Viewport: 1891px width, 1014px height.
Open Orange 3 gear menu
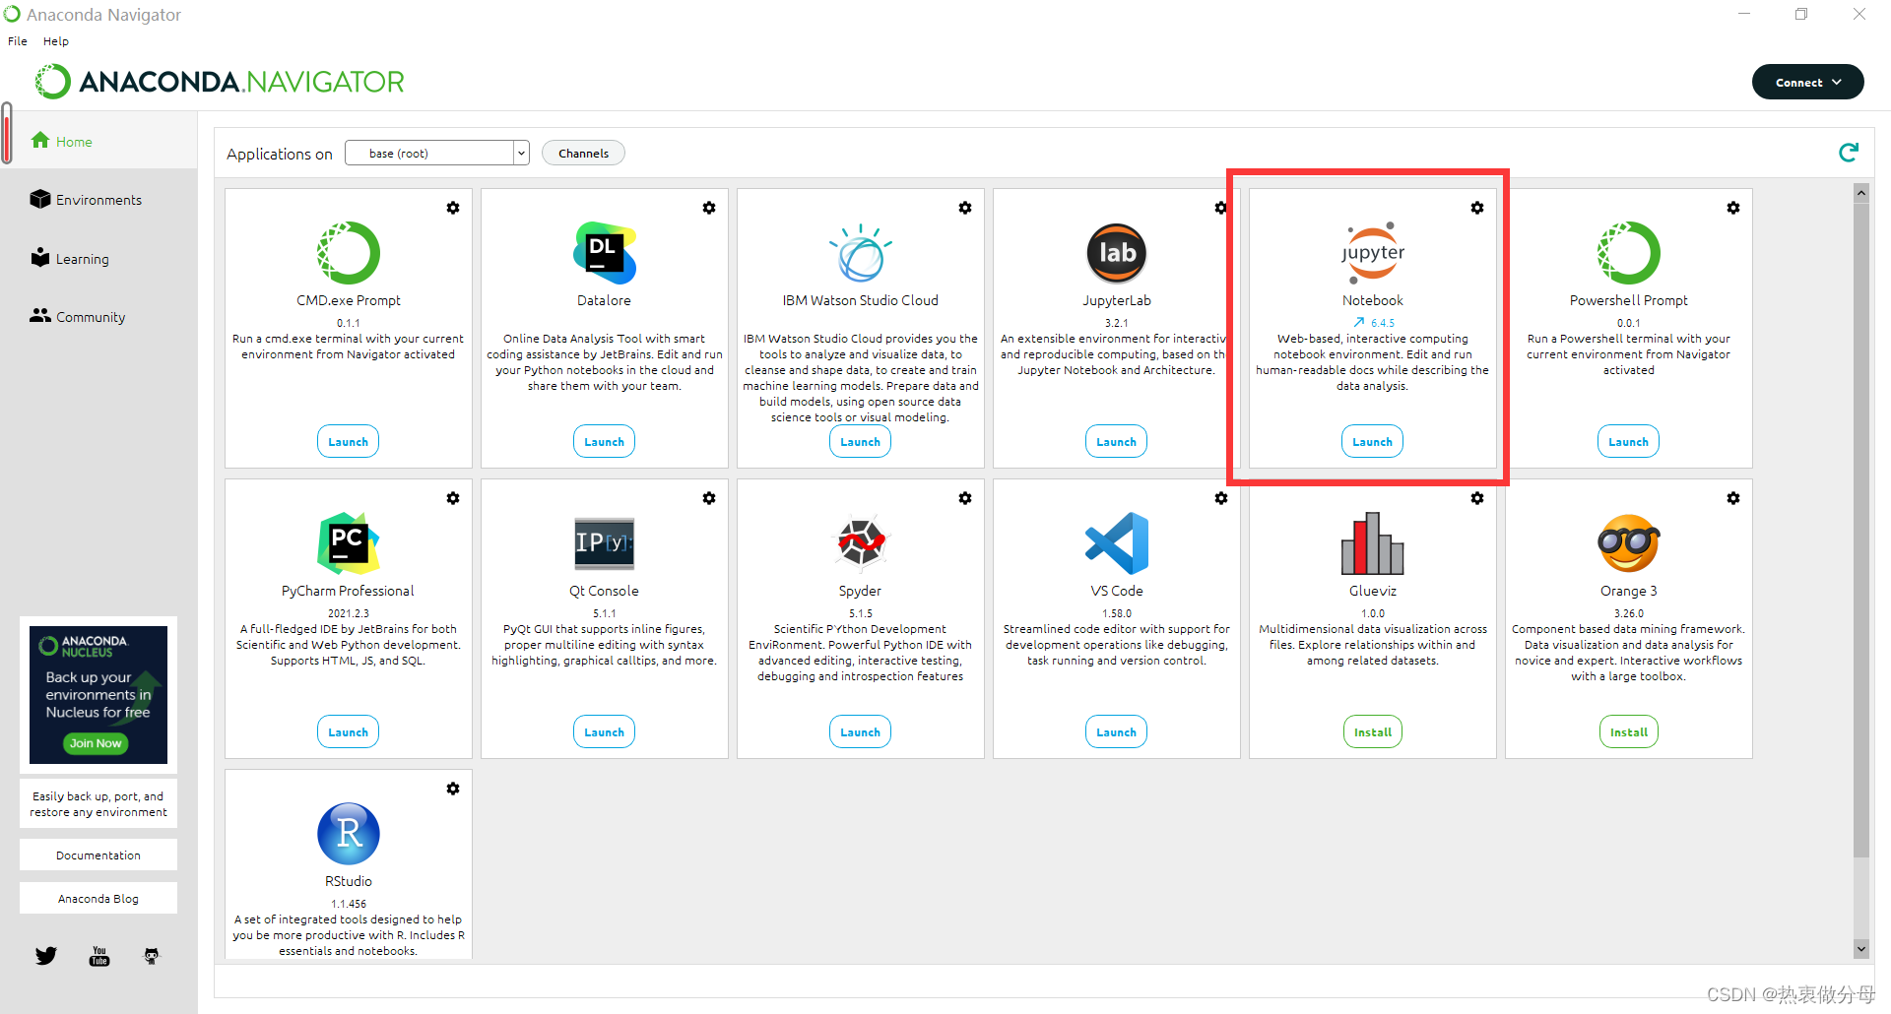pos(1733,498)
